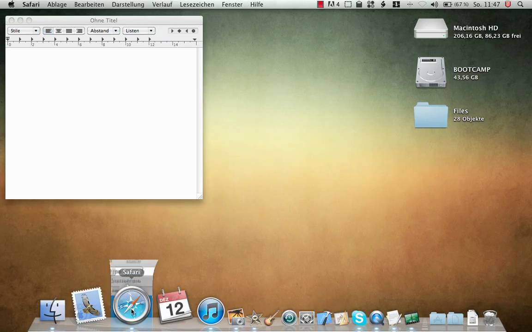Launch the Mail app in the Dock

point(88,305)
